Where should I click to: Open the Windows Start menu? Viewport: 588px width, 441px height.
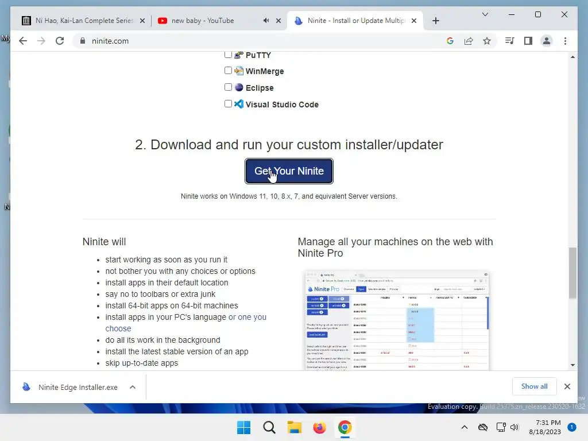243,427
